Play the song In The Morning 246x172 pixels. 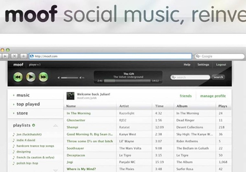(79, 113)
